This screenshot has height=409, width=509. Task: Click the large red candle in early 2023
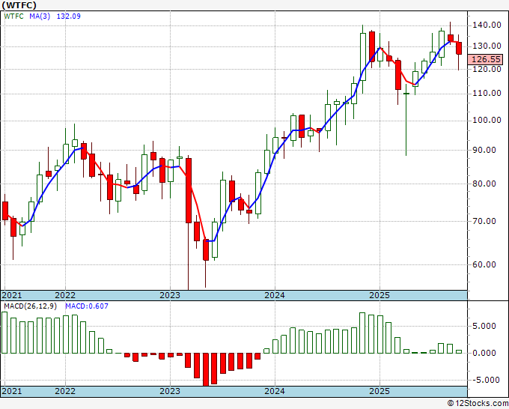pyautogui.click(x=189, y=190)
